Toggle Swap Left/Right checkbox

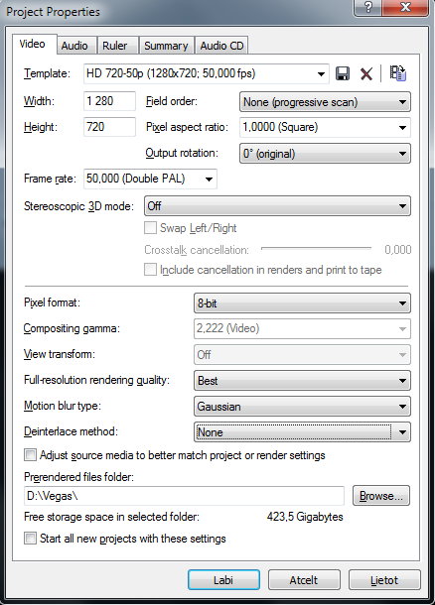coord(150,228)
